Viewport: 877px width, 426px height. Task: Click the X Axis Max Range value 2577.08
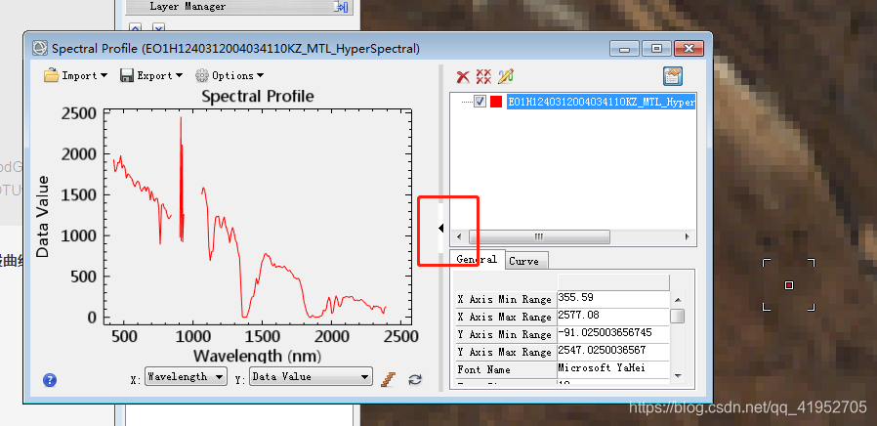tap(613, 316)
